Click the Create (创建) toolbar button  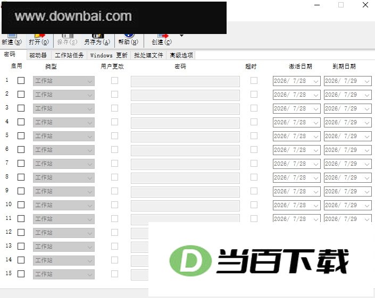tap(162, 40)
